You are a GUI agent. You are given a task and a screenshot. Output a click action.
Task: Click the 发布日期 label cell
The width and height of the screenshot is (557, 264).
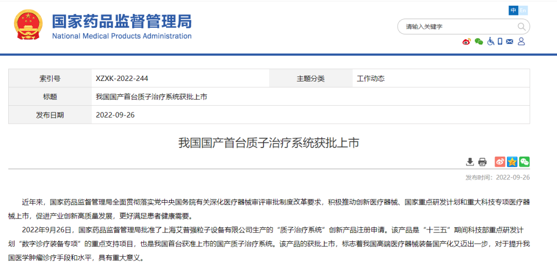click(50, 115)
